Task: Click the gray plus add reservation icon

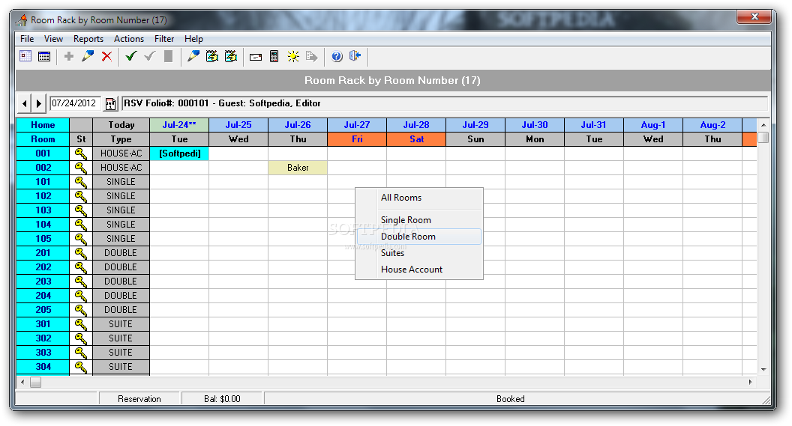Action: [69, 56]
